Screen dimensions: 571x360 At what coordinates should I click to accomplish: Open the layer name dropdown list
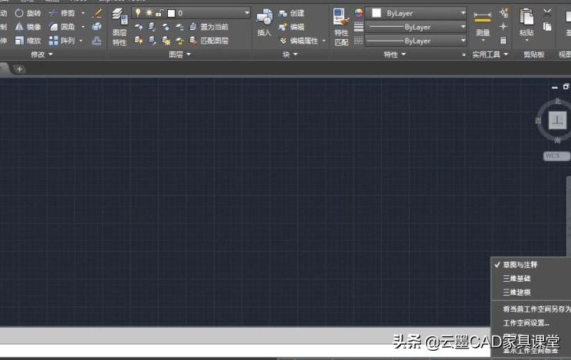[x=246, y=13]
